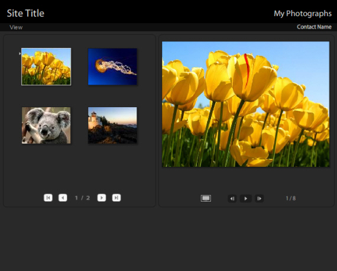Click the 1 / 2 page indicator
The image size is (337, 271).
tap(82, 198)
